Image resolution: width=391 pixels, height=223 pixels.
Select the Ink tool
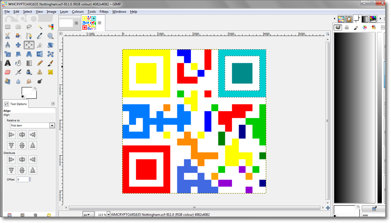point(29,72)
